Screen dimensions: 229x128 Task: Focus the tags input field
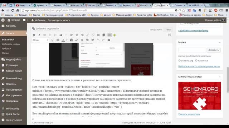192,50
